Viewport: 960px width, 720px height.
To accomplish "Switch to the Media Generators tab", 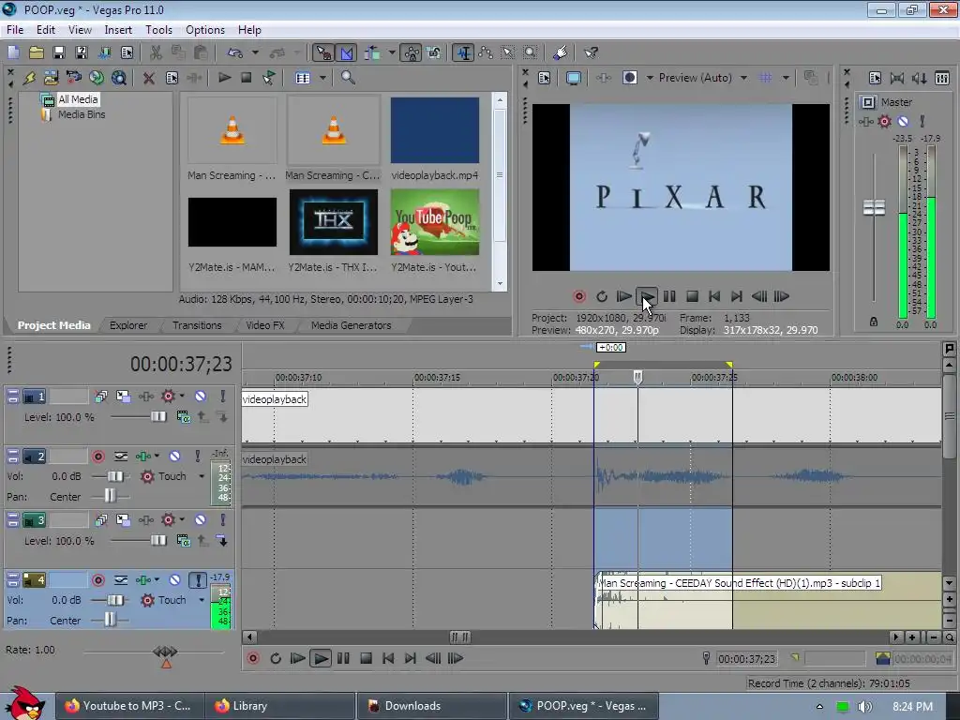I will pos(351,325).
